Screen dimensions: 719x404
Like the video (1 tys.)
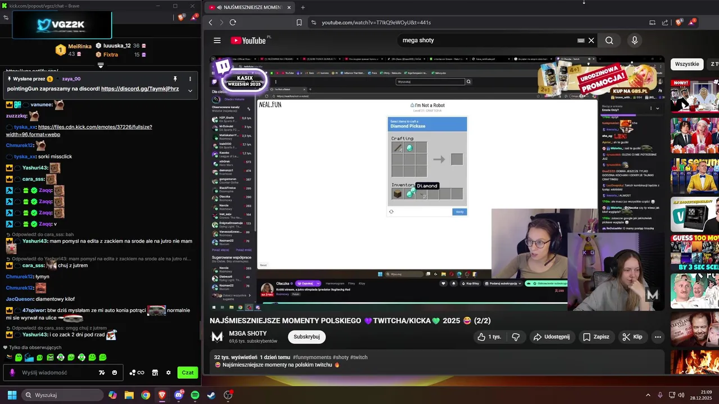(x=489, y=337)
